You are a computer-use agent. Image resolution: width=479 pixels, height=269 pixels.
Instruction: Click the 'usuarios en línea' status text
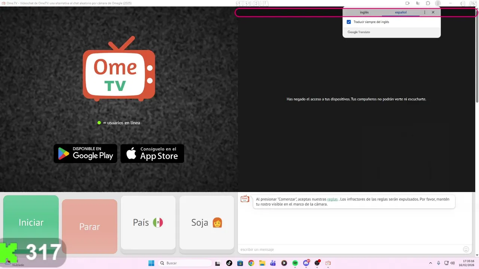click(x=121, y=123)
